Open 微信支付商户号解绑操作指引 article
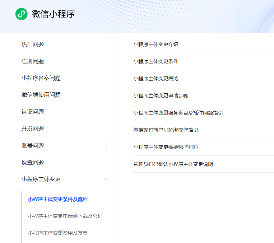The width and height of the screenshot is (274, 243). point(166,130)
